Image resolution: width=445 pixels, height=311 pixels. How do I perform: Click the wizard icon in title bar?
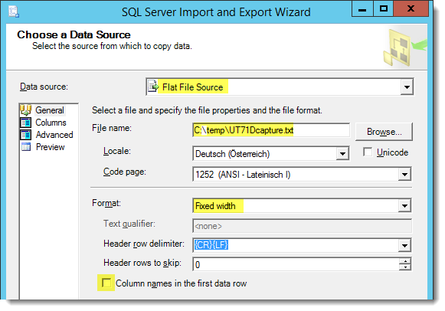(13, 12)
